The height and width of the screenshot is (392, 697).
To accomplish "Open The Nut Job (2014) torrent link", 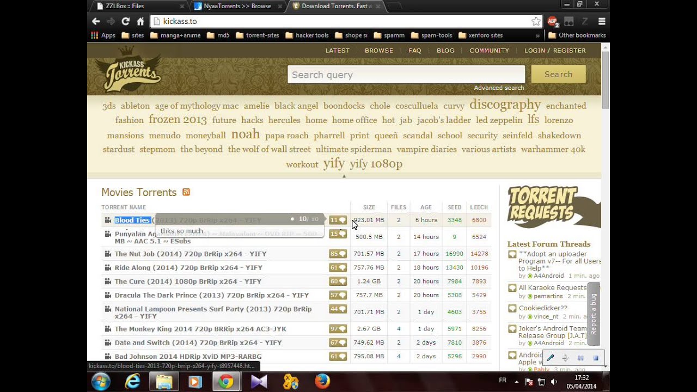I will click(x=191, y=254).
